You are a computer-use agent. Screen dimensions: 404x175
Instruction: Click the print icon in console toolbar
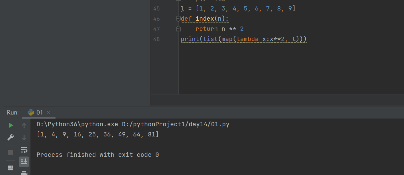pos(24,173)
